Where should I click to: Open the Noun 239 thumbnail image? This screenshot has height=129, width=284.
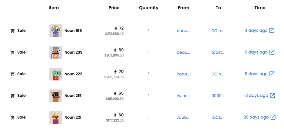tap(56, 52)
